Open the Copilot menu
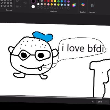 pyautogui.click(x=83, y=5)
